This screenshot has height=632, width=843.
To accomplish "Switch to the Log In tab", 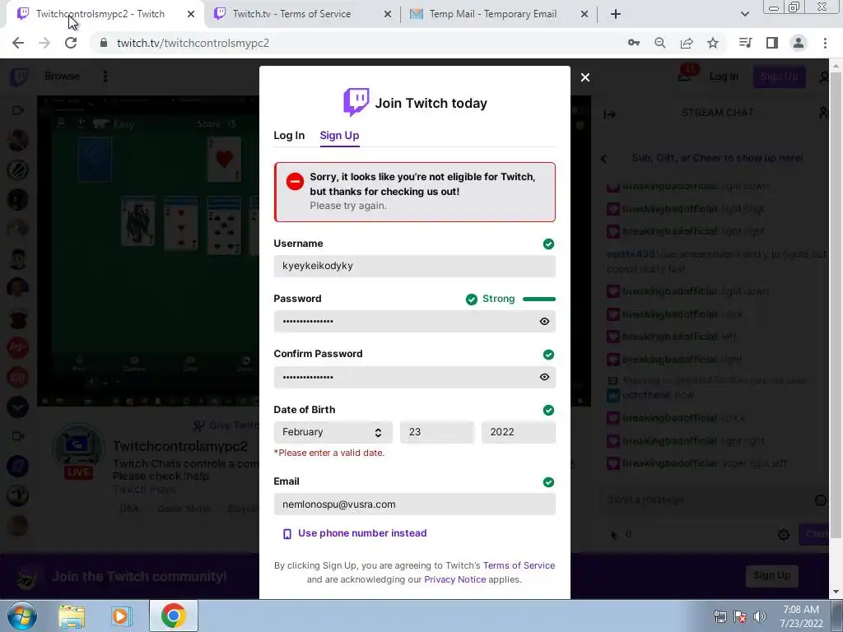I will (289, 136).
